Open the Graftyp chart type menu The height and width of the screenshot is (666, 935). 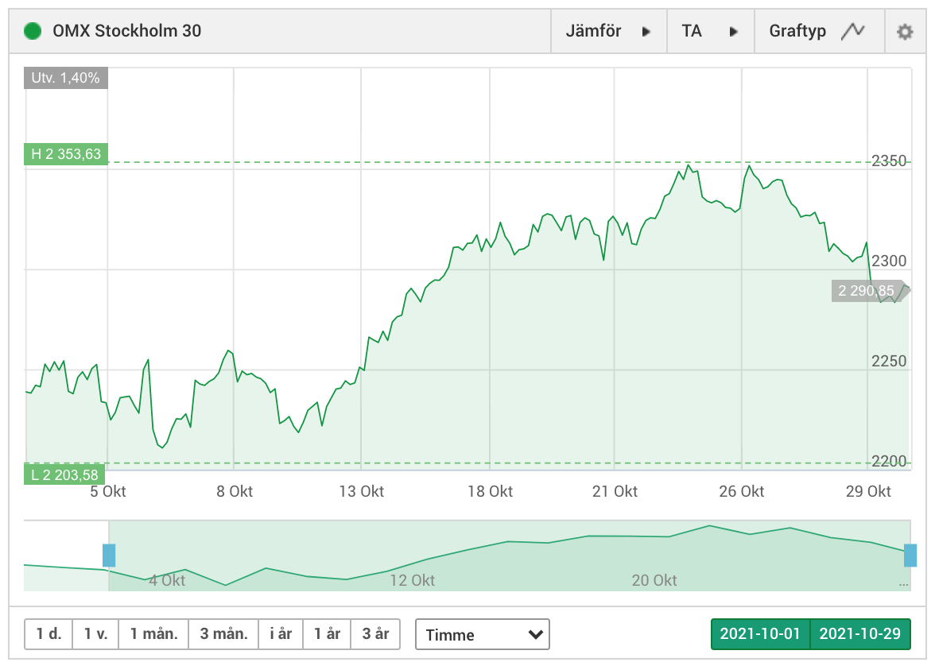tap(819, 31)
